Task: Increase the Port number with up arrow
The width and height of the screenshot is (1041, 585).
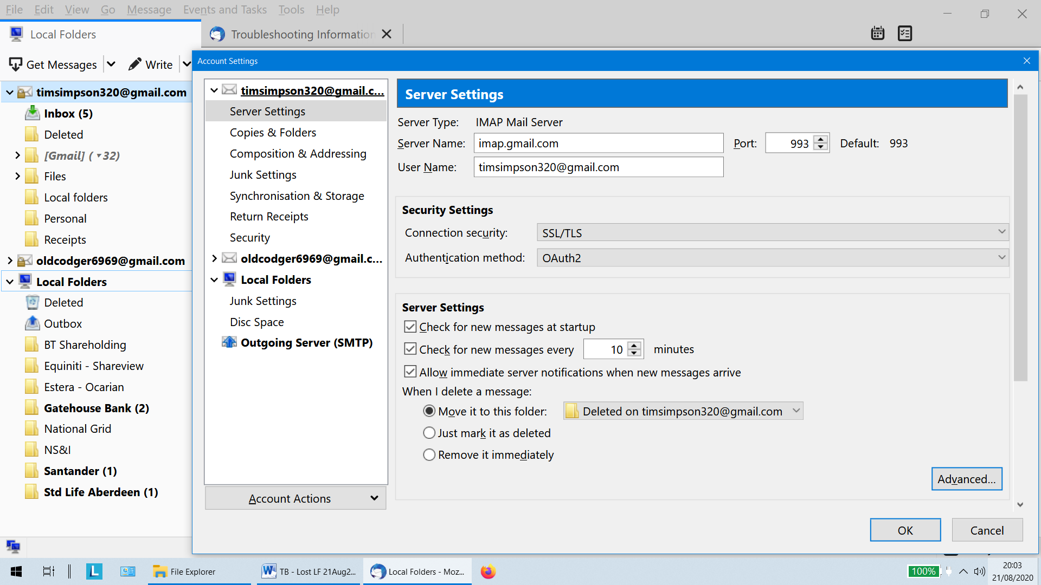Action: [x=821, y=139]
